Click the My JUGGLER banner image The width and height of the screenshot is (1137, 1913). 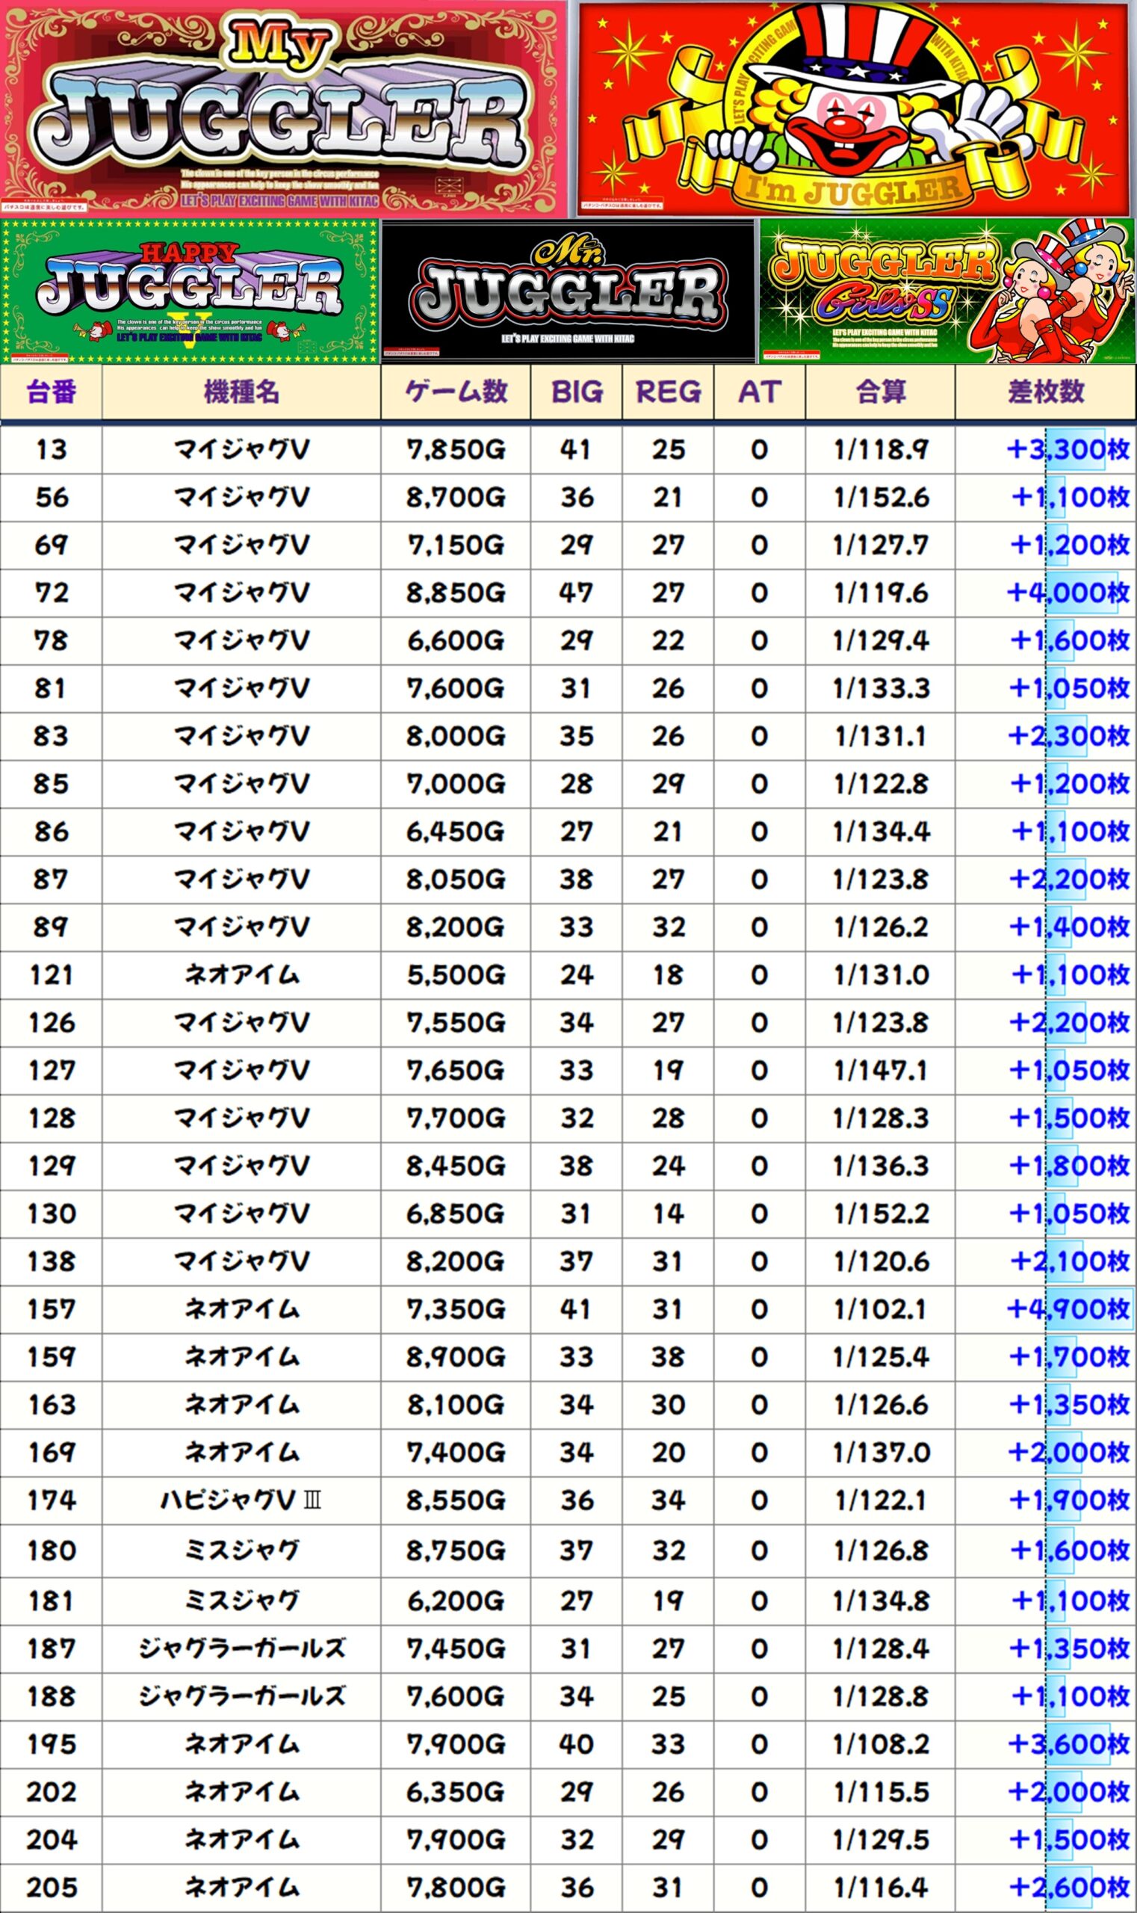[x=283, y=109]
